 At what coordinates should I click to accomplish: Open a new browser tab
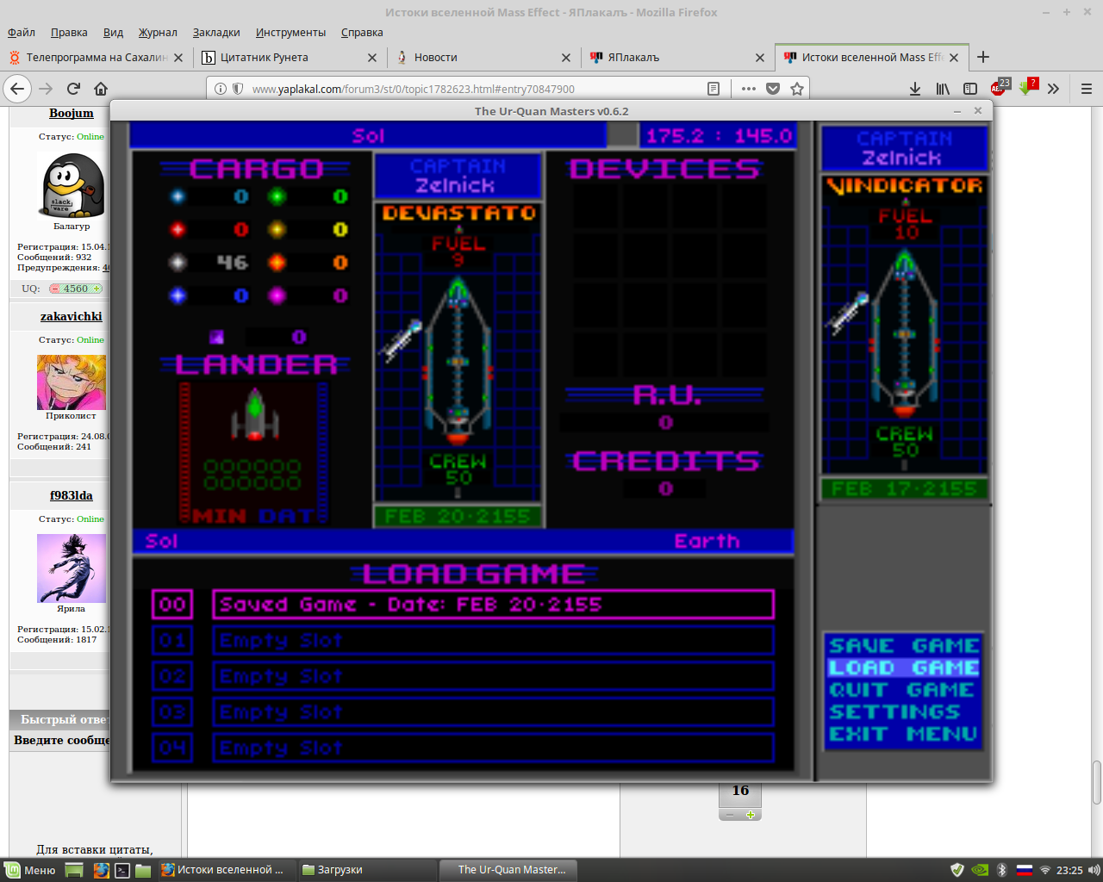[983, 57]
